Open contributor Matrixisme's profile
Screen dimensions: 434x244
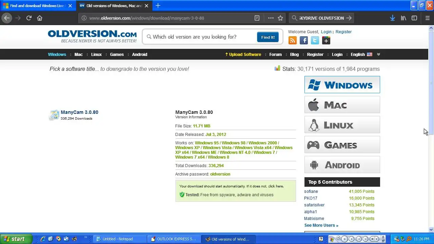pos(314,219)
